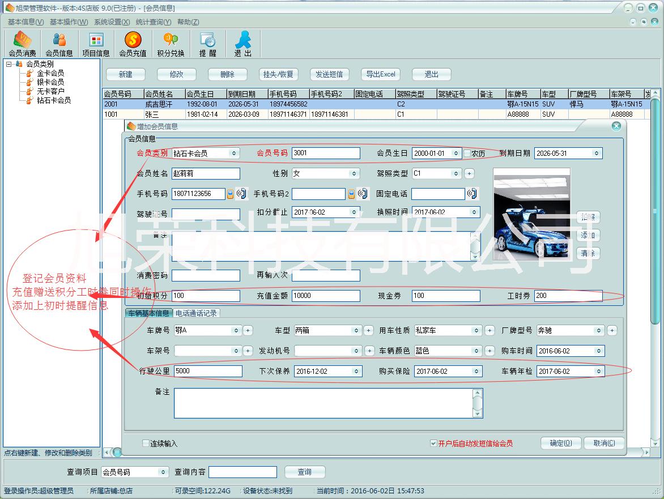Toggle the 农历 checkbox
Viewport: 664px width, 499px height.
point(467,153)
